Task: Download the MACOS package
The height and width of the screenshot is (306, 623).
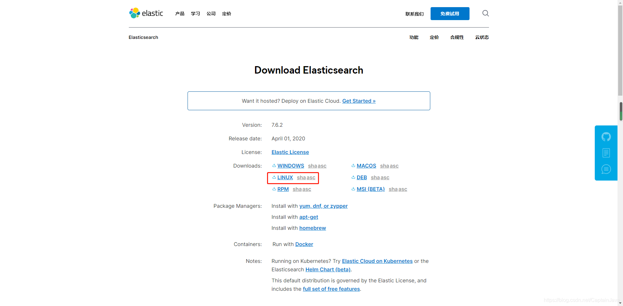Action: [366, 166]
